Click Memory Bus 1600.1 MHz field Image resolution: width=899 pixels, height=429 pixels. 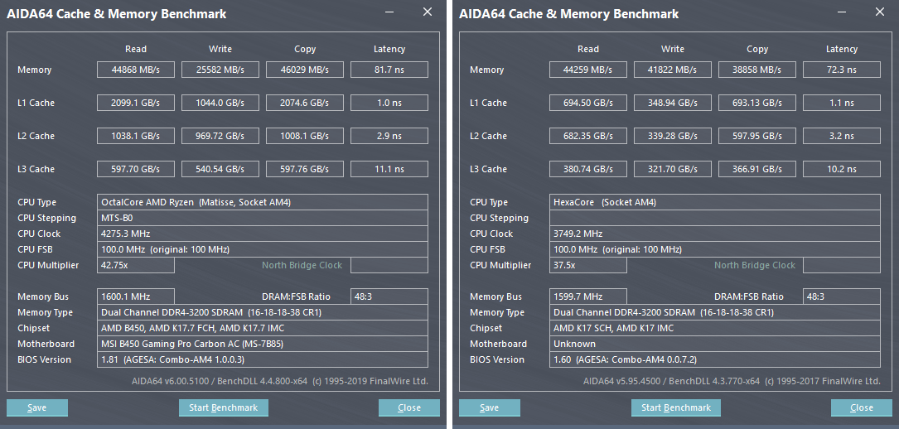pos(136,296)
